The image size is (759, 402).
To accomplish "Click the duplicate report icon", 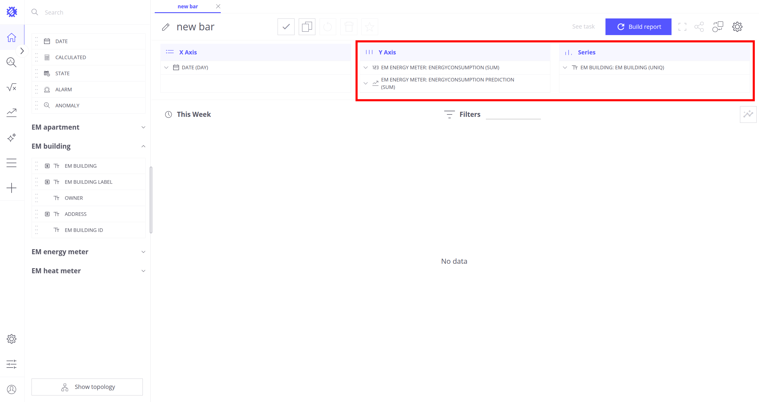I will coord(307,27).
